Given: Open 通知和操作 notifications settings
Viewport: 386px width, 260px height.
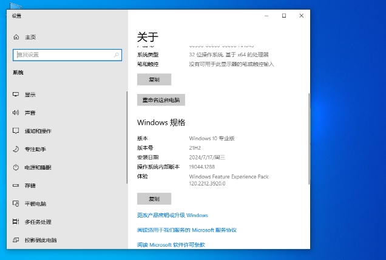Looking at the screenshot, I should (x=38, y=131).
